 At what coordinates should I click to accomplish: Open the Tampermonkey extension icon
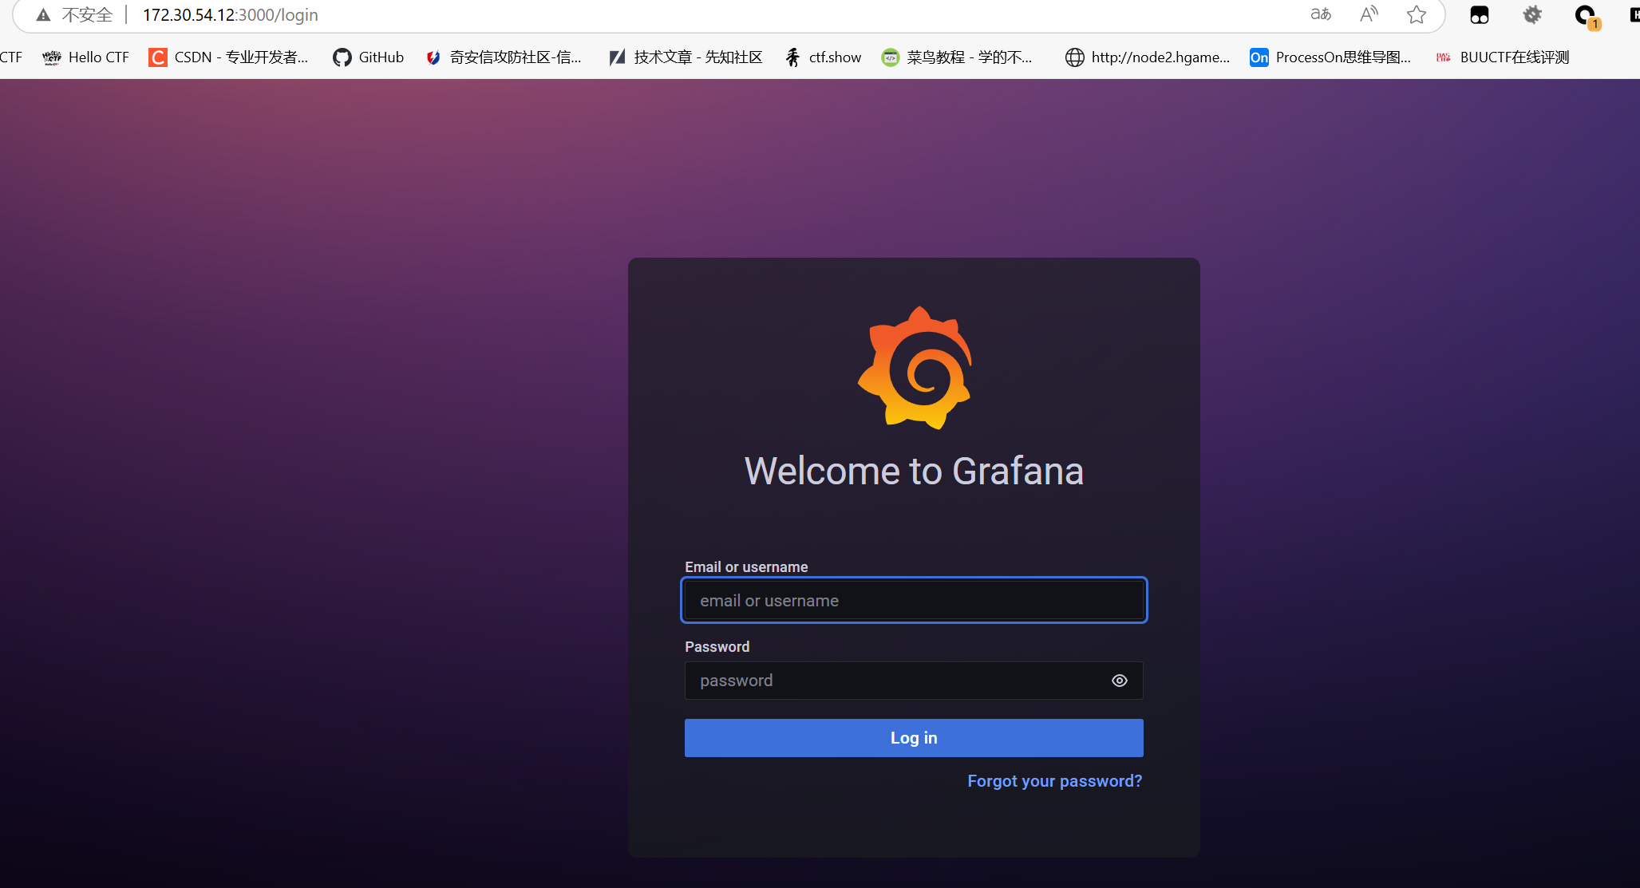(x=1479, y=14)
